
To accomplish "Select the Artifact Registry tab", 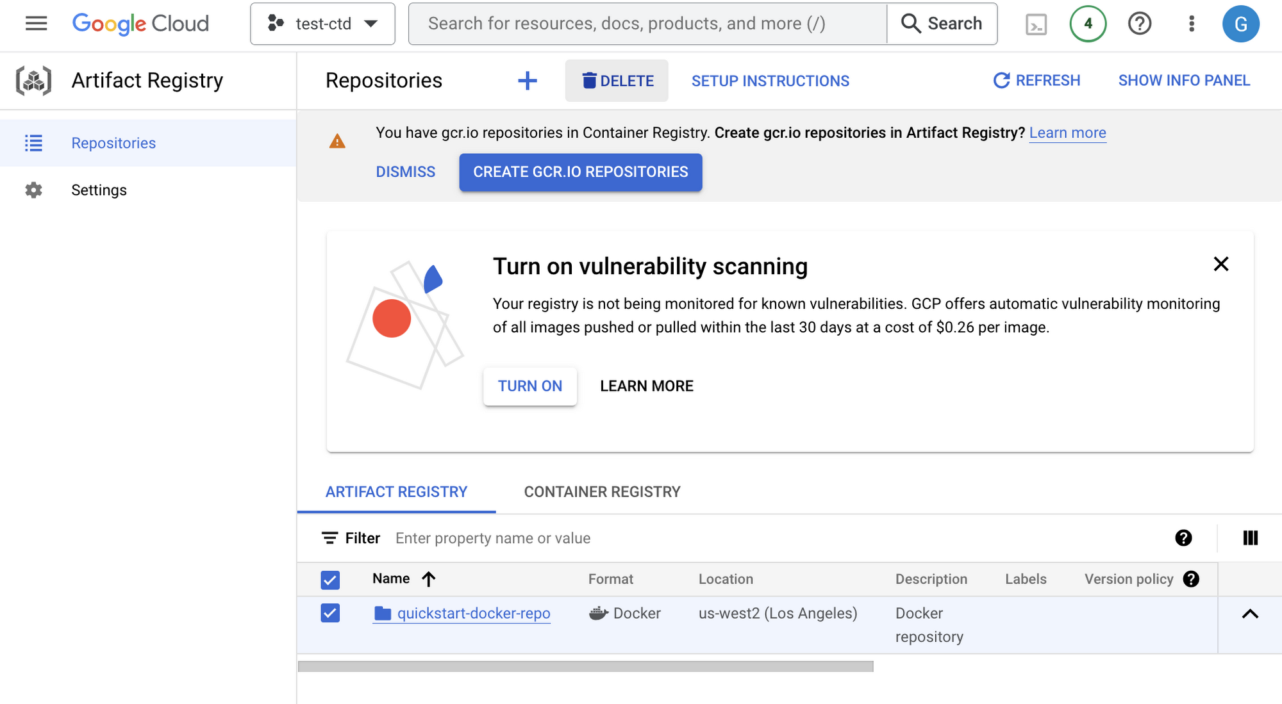I will (x=396, y=491).
